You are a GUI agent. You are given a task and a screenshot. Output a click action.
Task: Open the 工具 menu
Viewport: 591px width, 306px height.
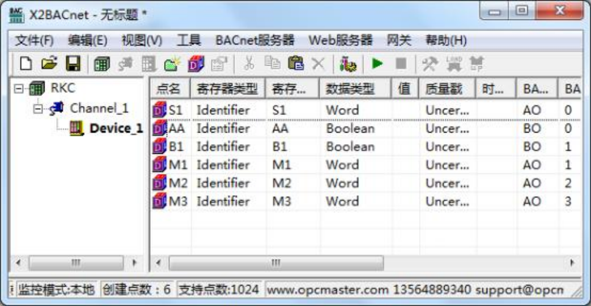tap(189, 40)
